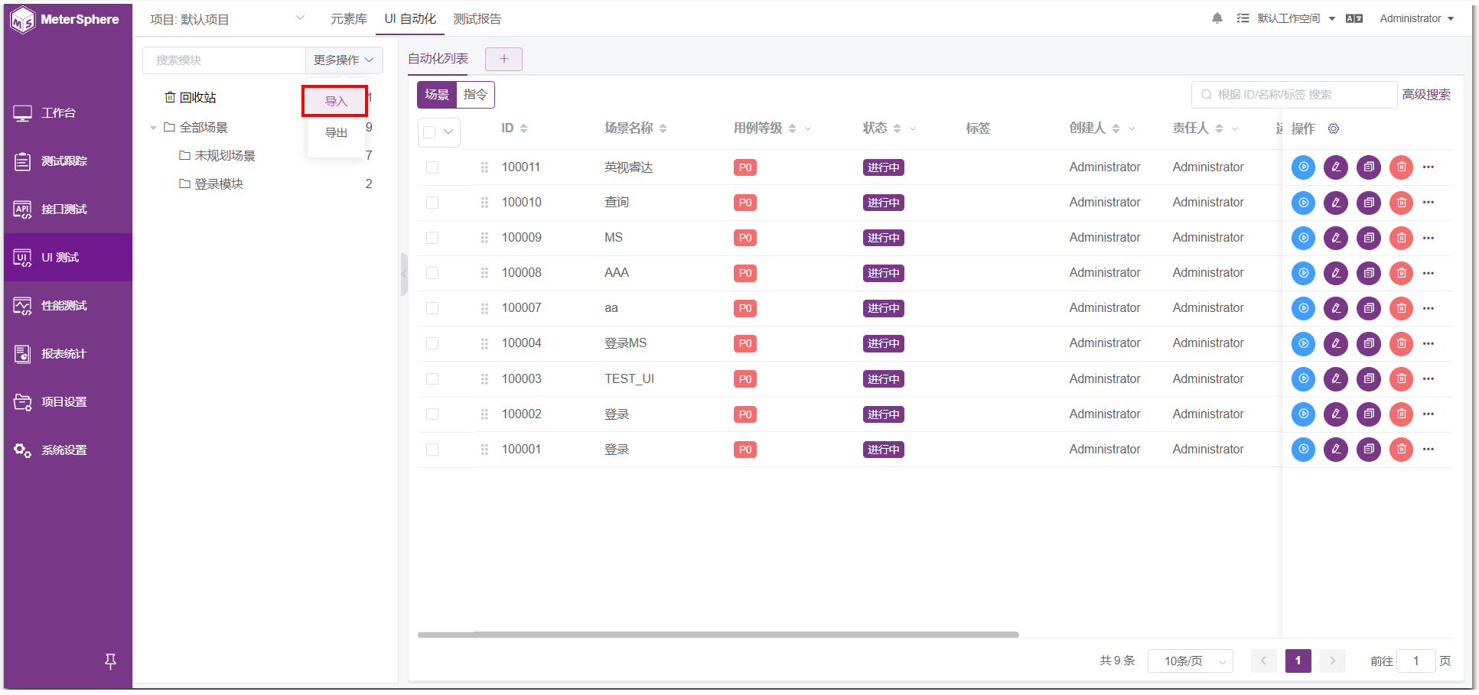Select checkbox for scenario 100002
This screenshot has width=1479, height=695.
[x=432, y=414]
